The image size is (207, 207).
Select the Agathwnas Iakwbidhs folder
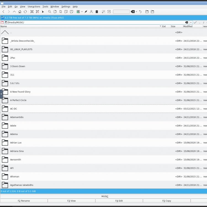click(x=104, y=185)
